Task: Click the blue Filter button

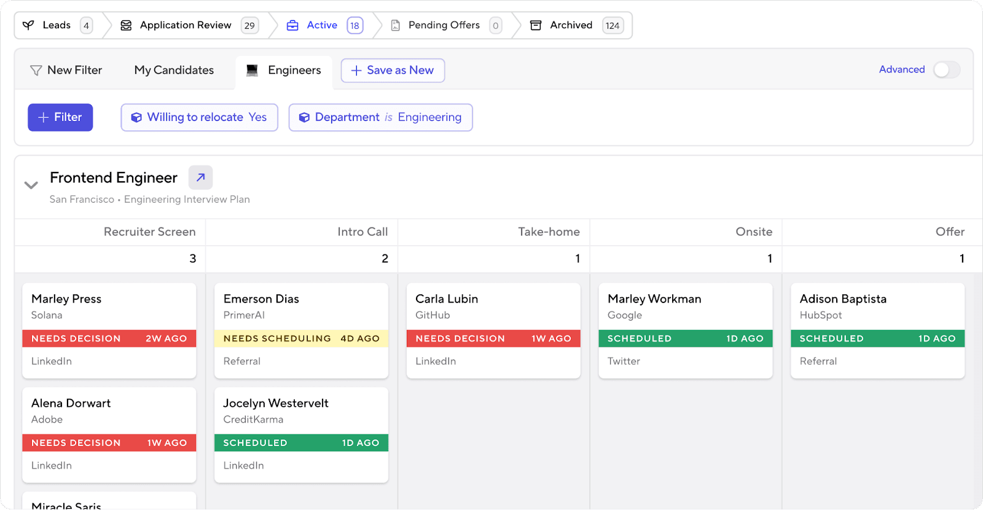Action: pos(60,117)
